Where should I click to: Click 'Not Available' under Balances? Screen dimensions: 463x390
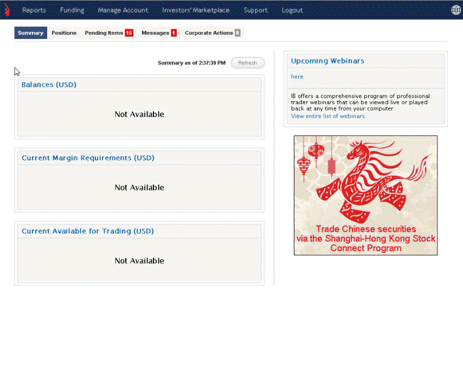(x=139, y=114)
